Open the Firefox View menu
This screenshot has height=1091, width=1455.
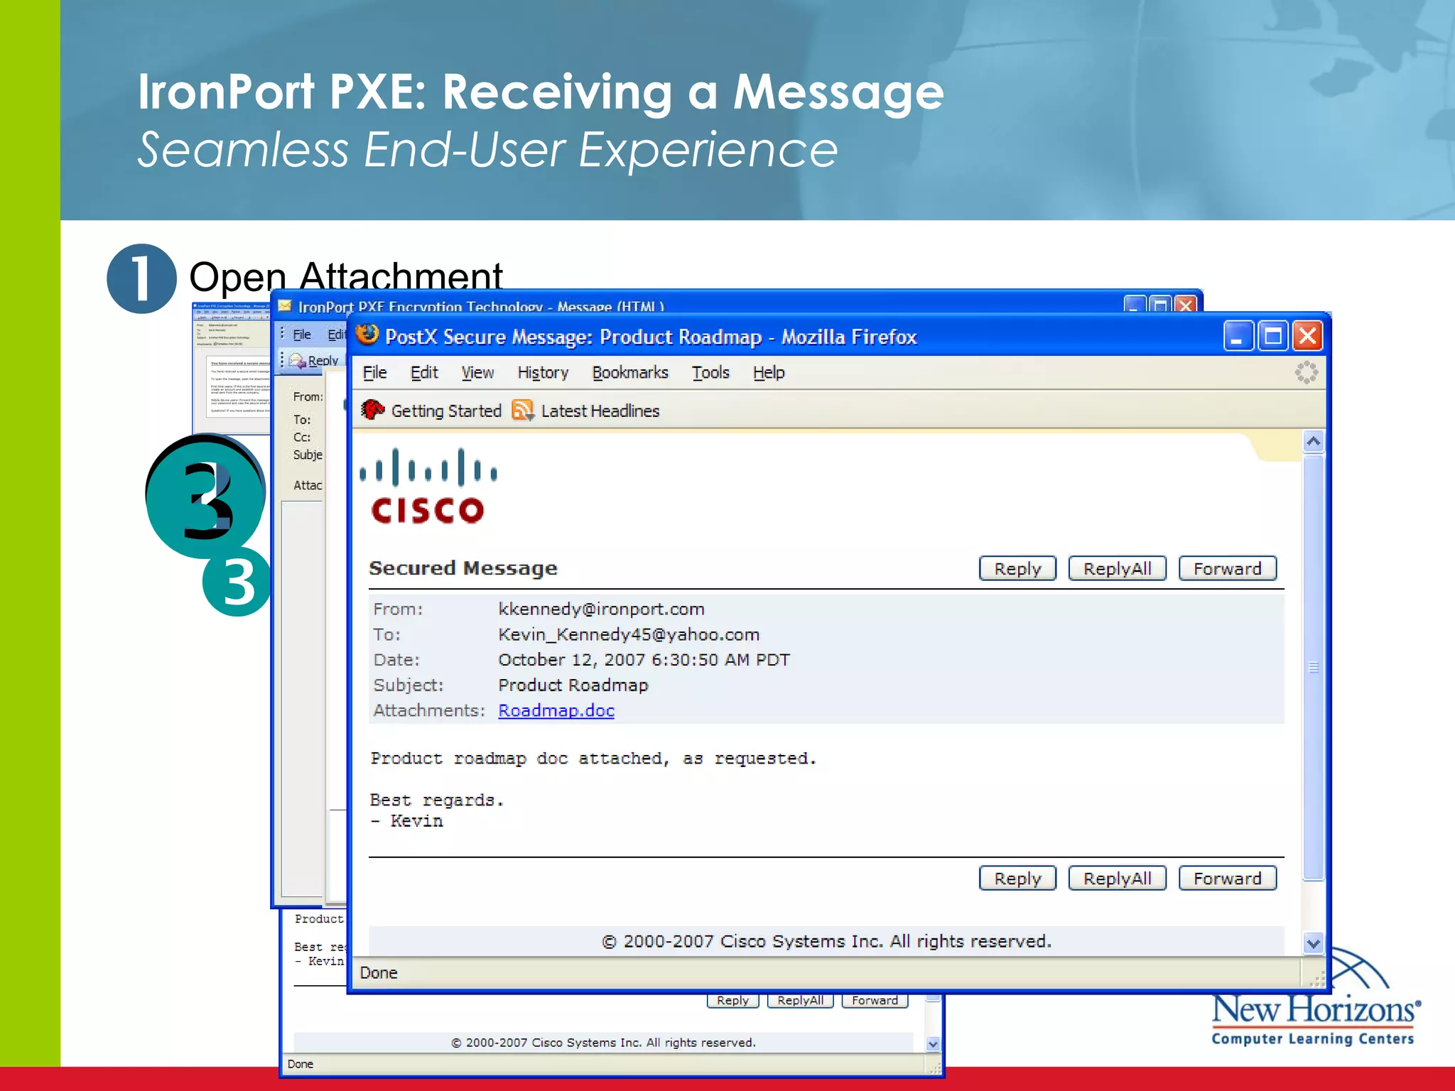coord(477,373)
